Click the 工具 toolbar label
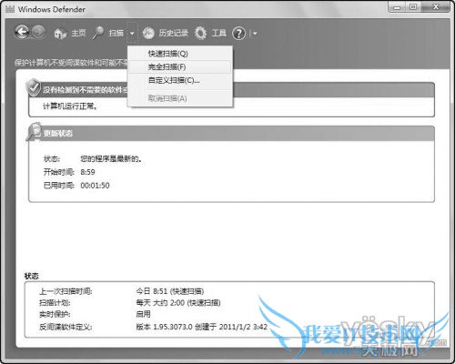 click(x=219, y=33)
